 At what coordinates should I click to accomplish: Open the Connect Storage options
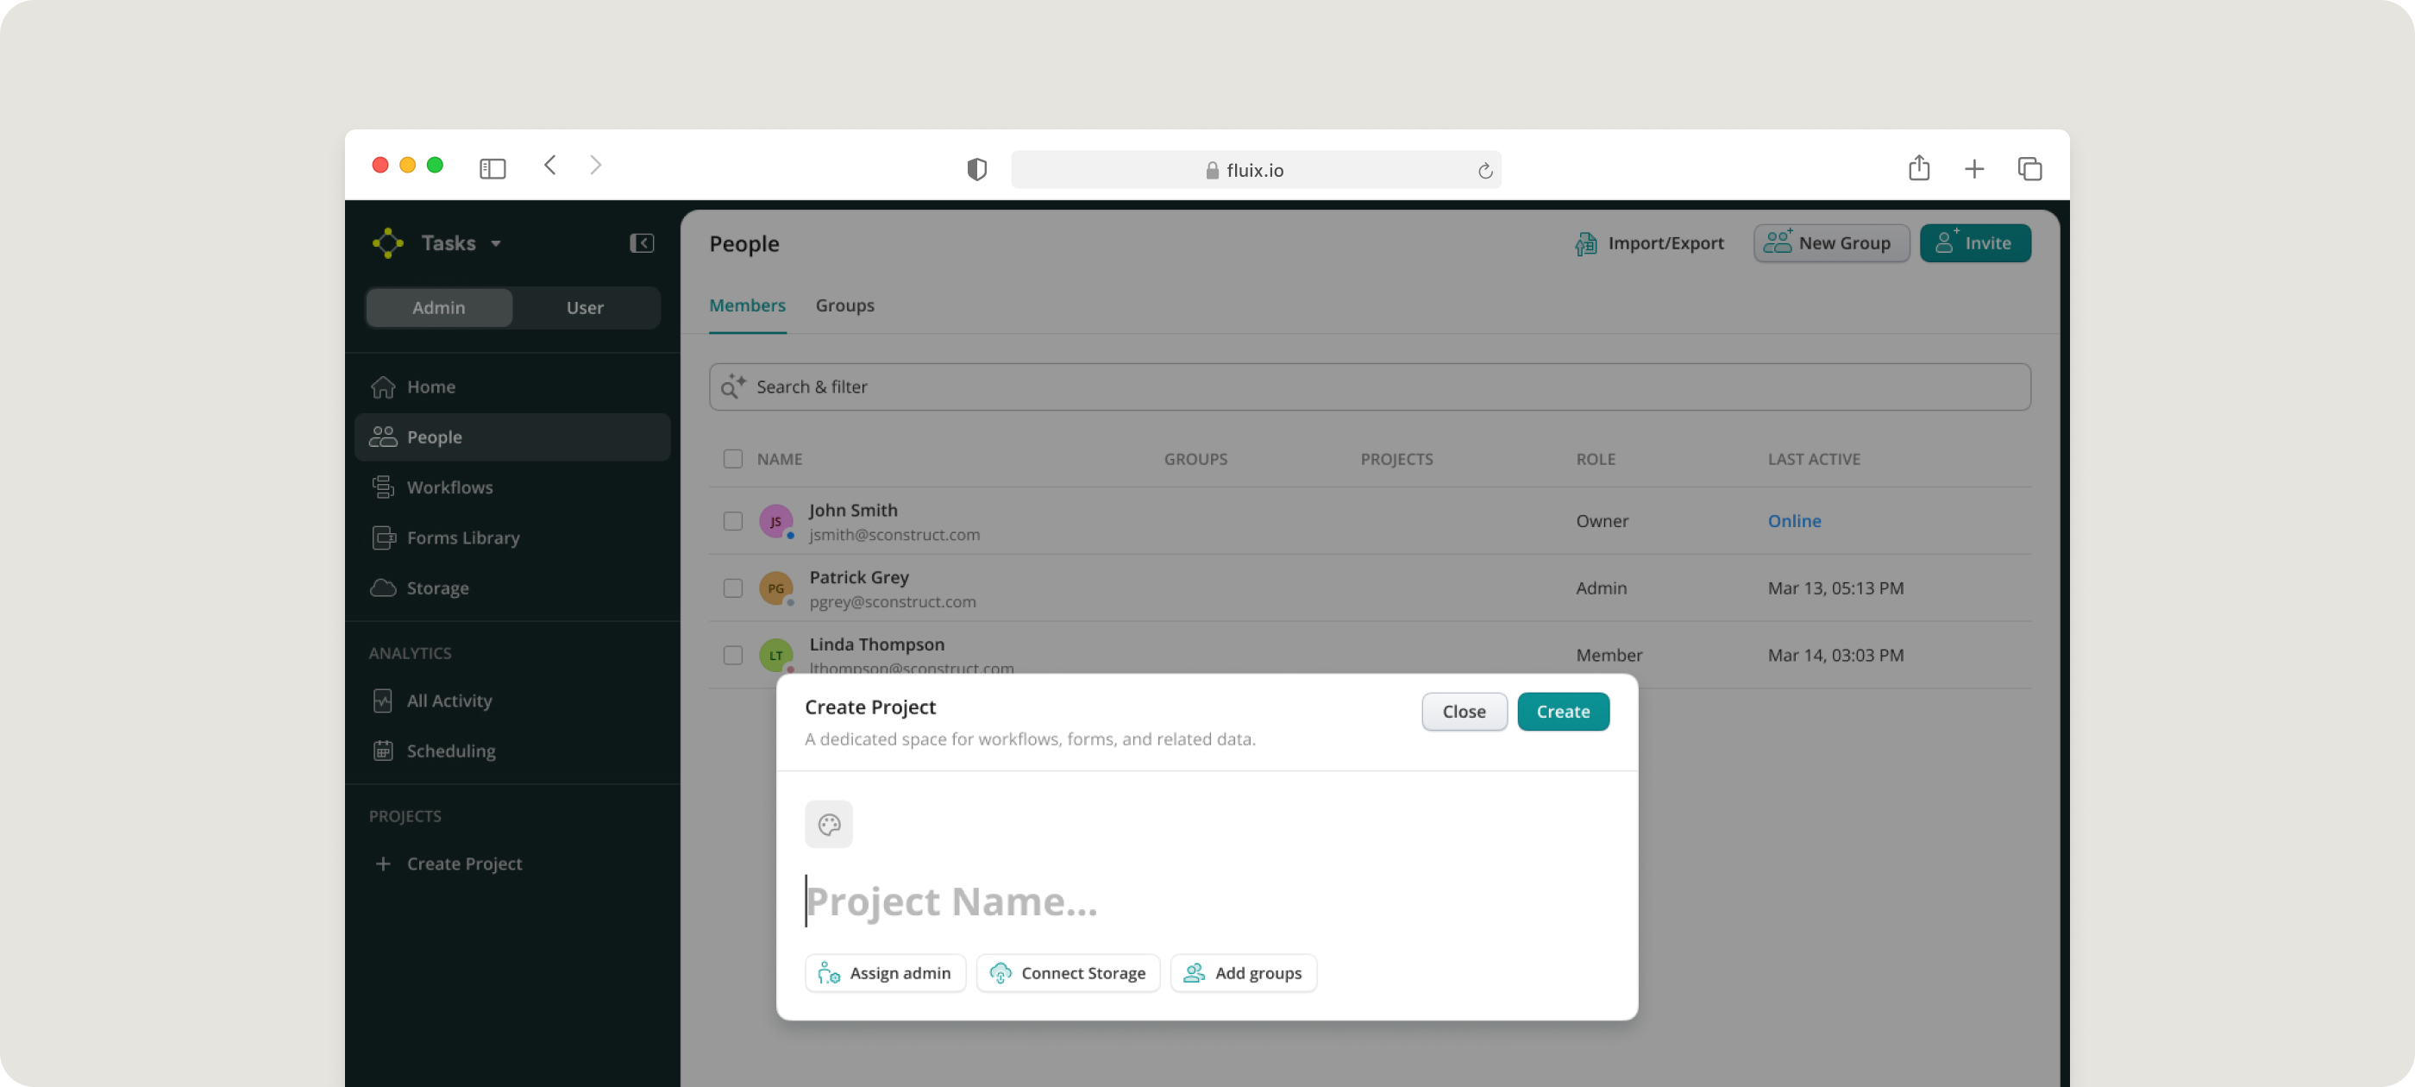pos(1068,972)
